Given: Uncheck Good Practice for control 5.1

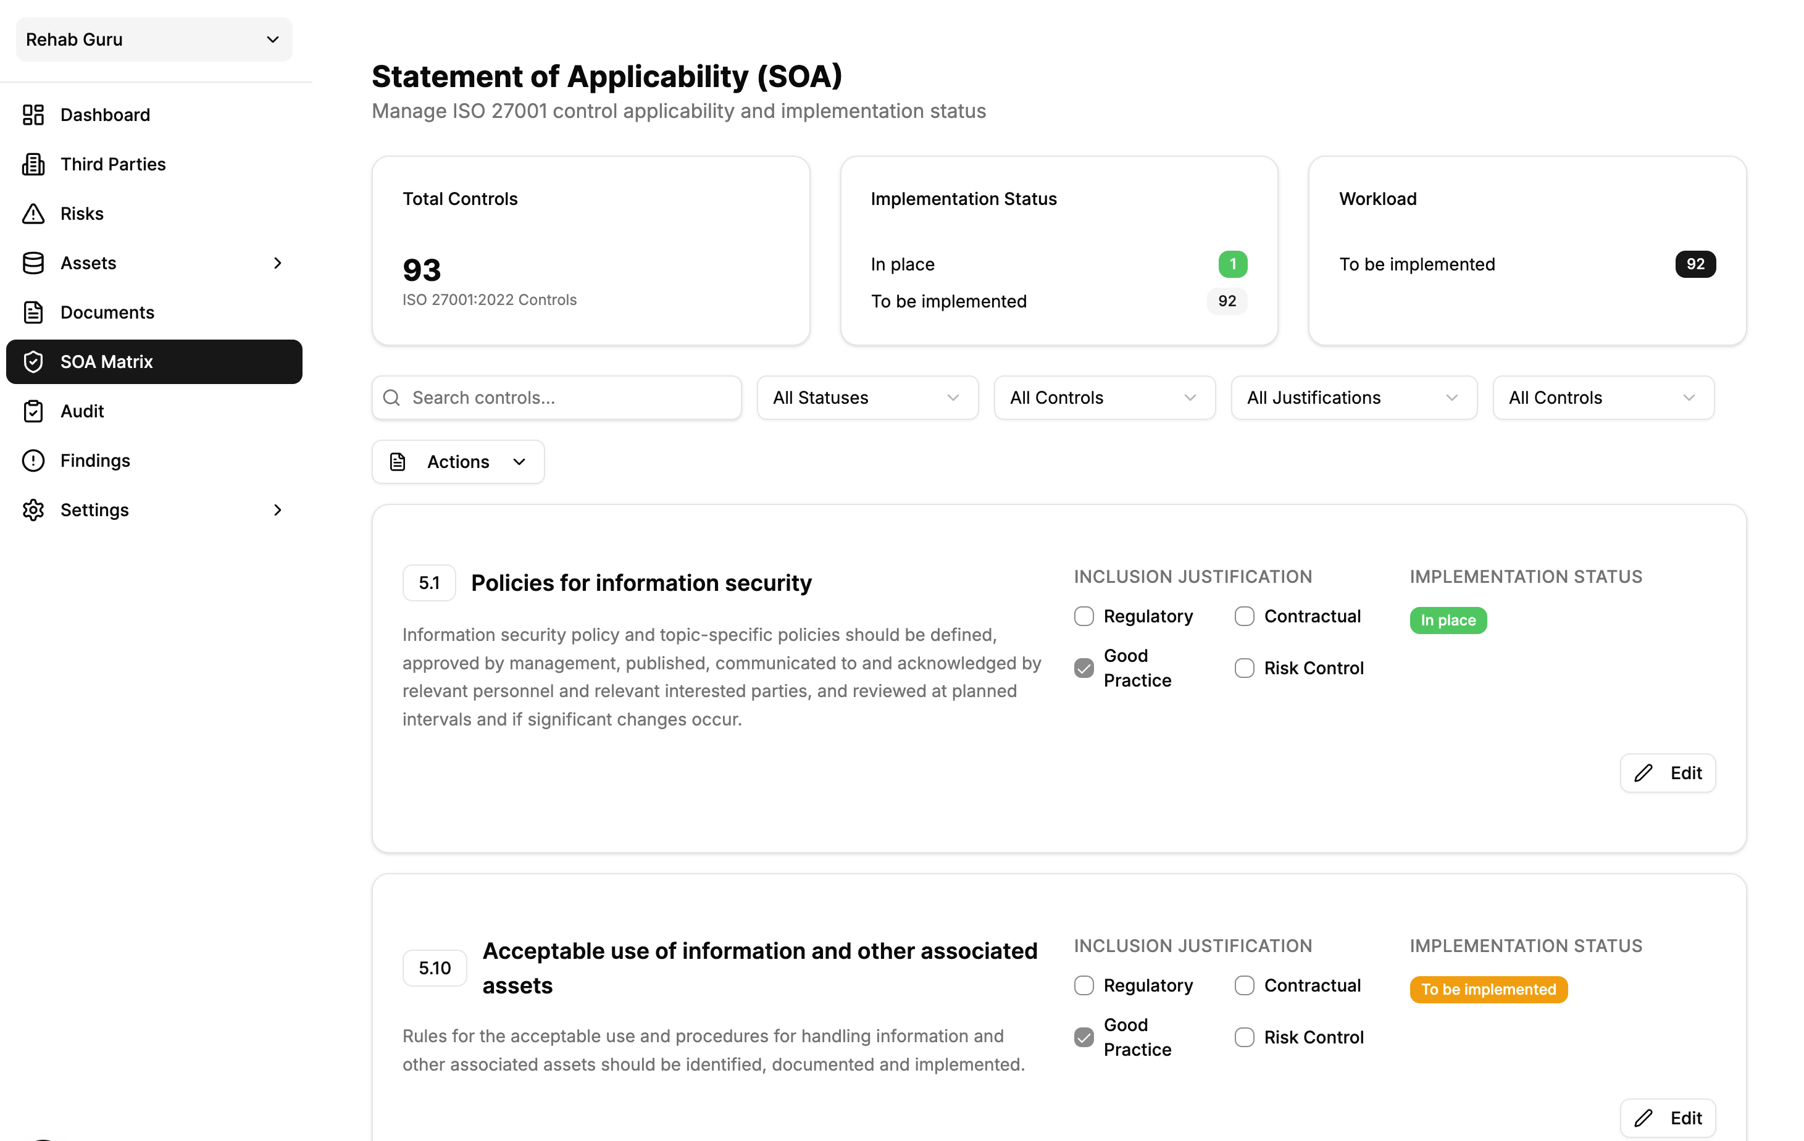Looking at the screenshot, I should coord(1084,668).
